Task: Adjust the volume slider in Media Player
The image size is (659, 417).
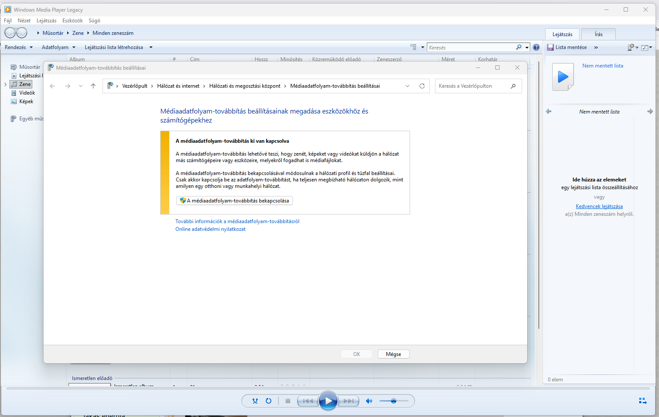Action: point(394,401)
